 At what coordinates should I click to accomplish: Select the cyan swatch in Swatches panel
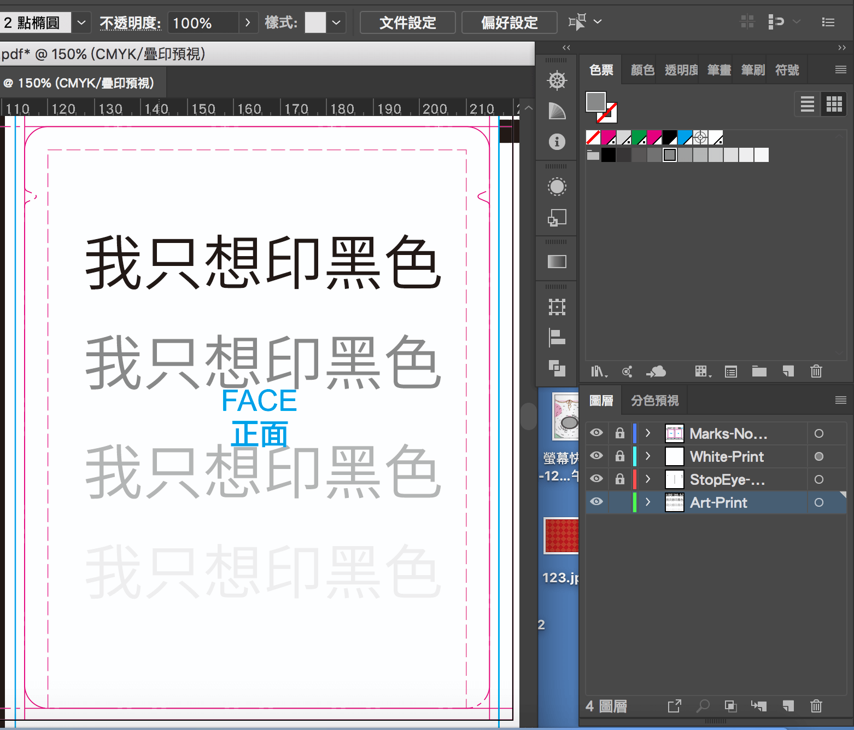tap(685, 137)
